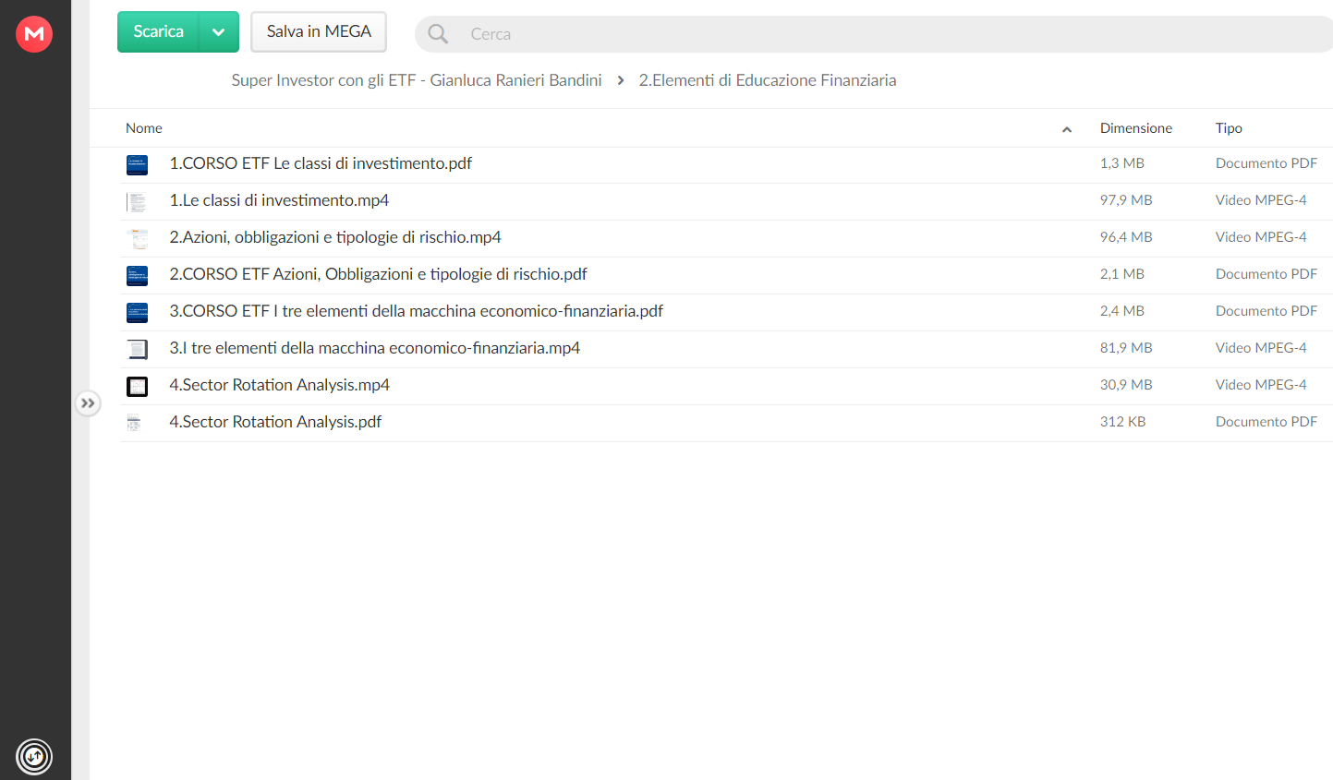Sort by the Tipo column

click(x=1229, y=128)
